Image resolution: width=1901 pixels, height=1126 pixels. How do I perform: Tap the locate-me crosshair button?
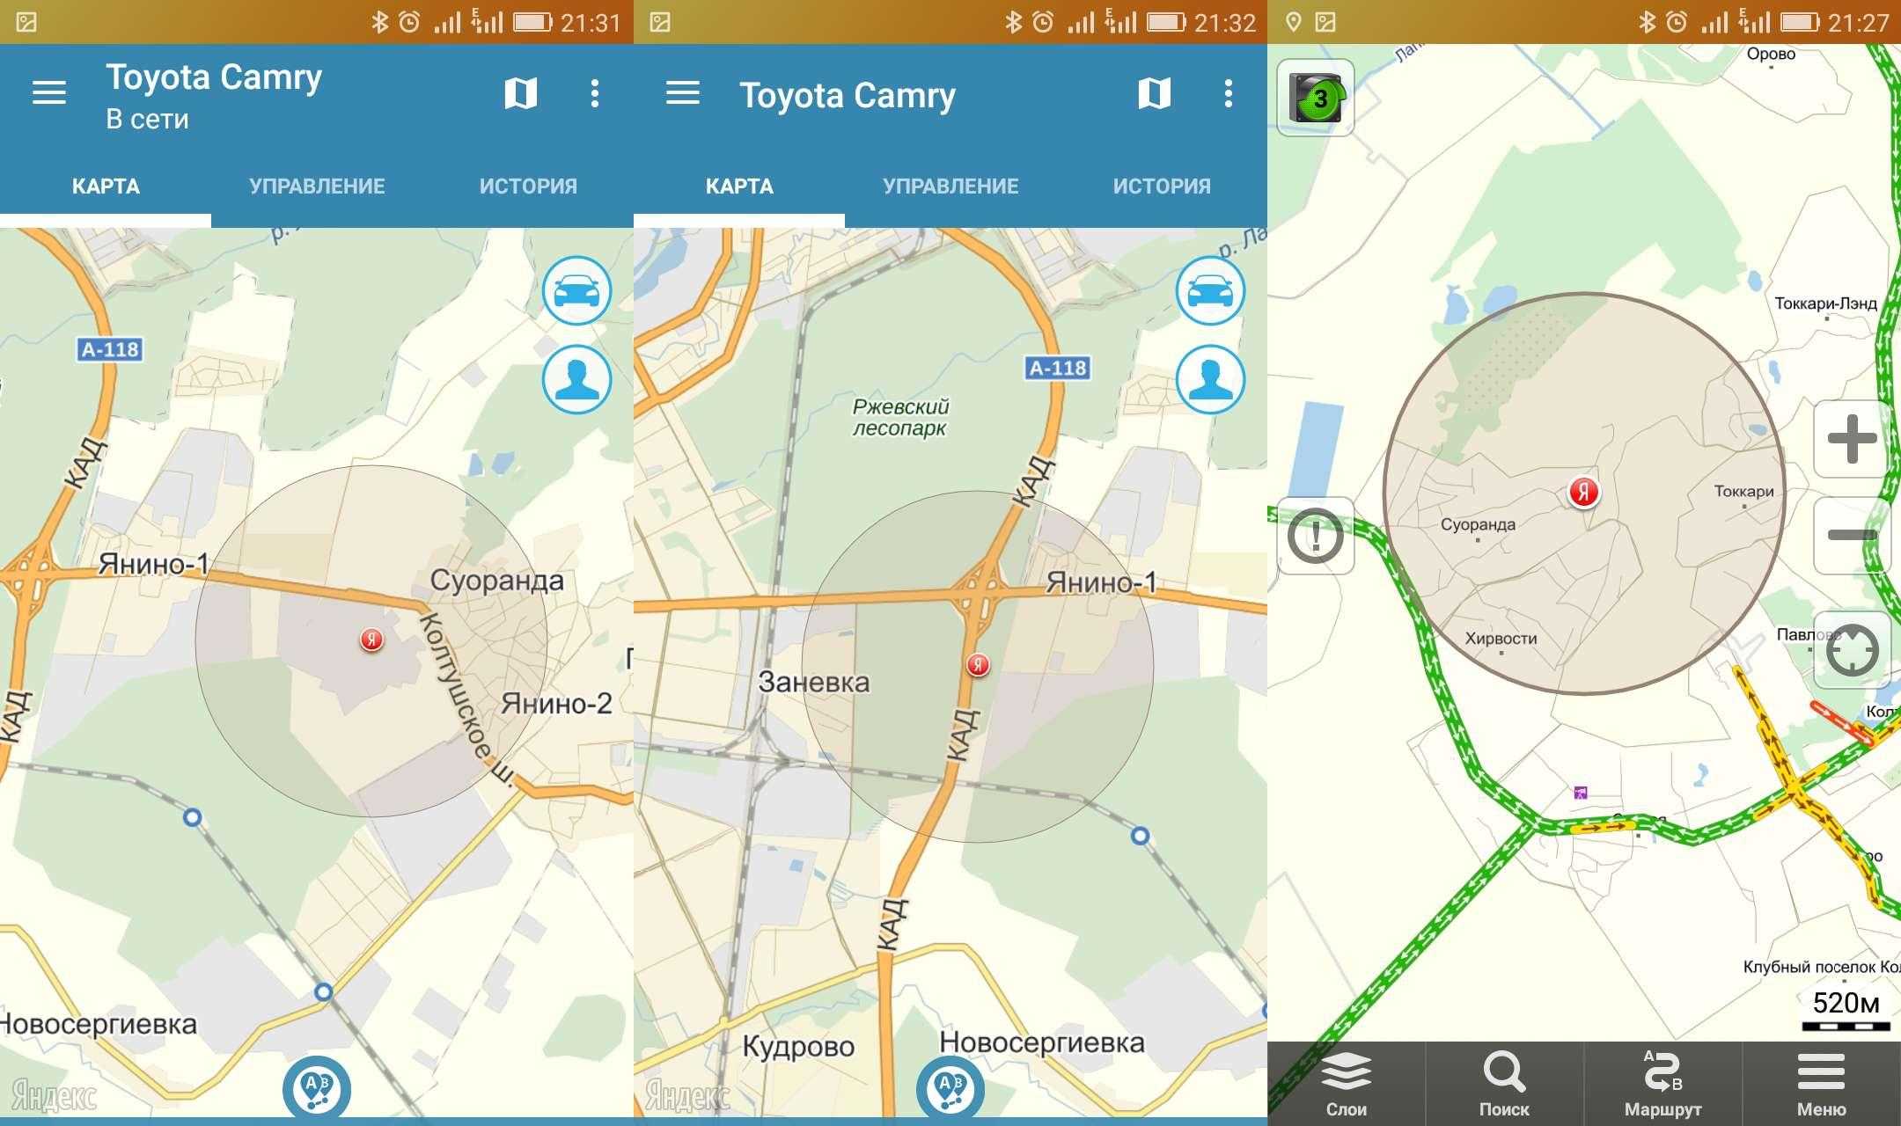(1853, 650)
